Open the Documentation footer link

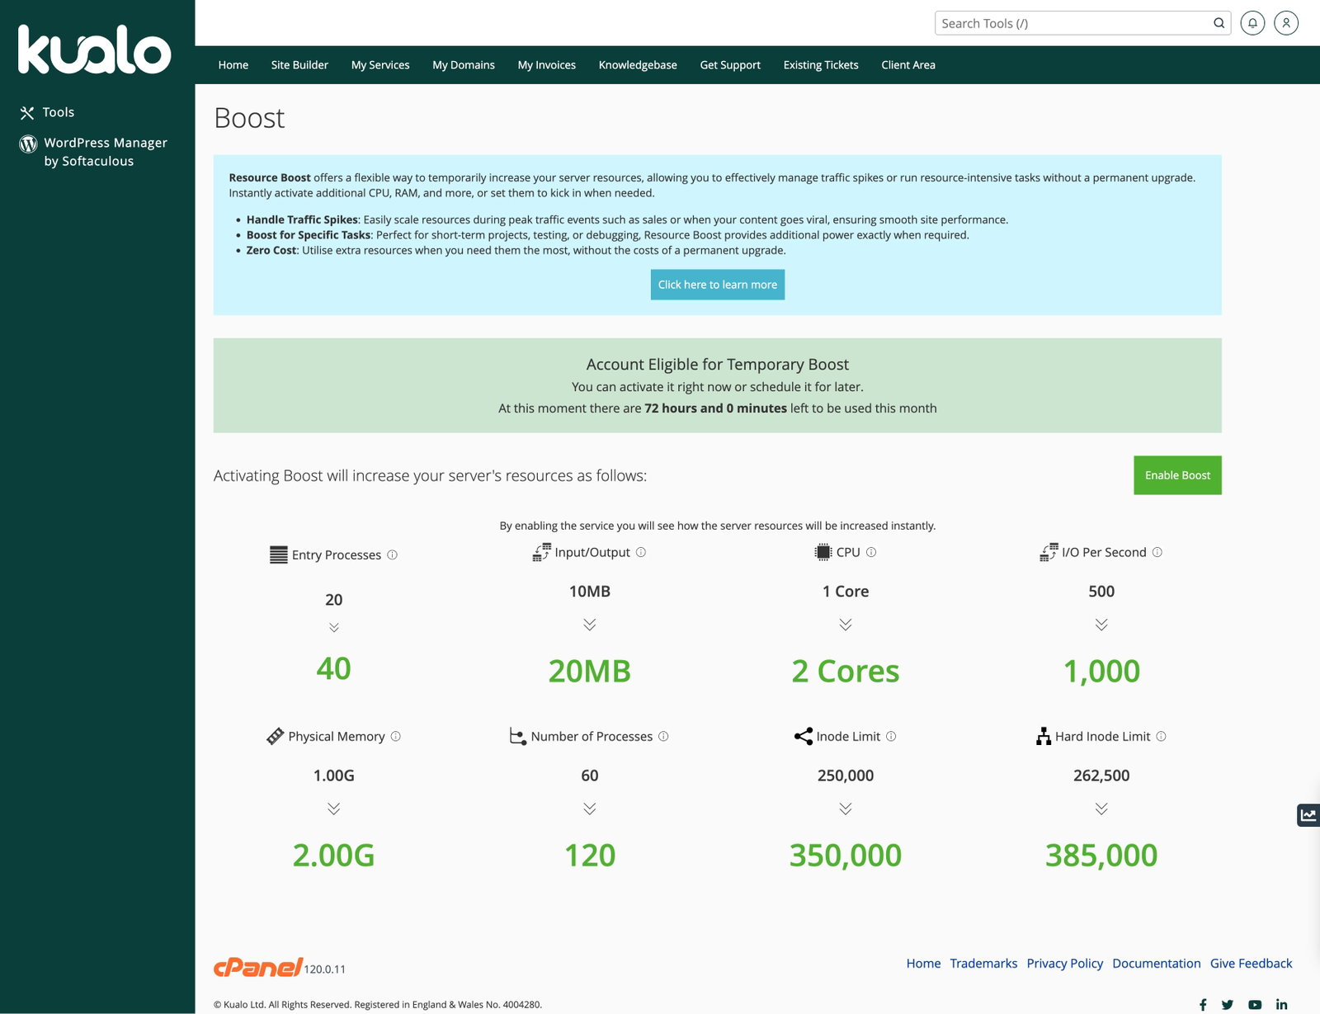1157,964
